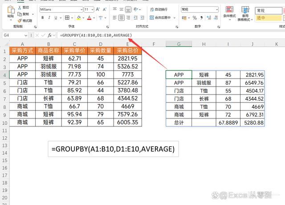Open the number format 常规 dropdown
This screenshot has height=205, width=285.
[217, 9]
